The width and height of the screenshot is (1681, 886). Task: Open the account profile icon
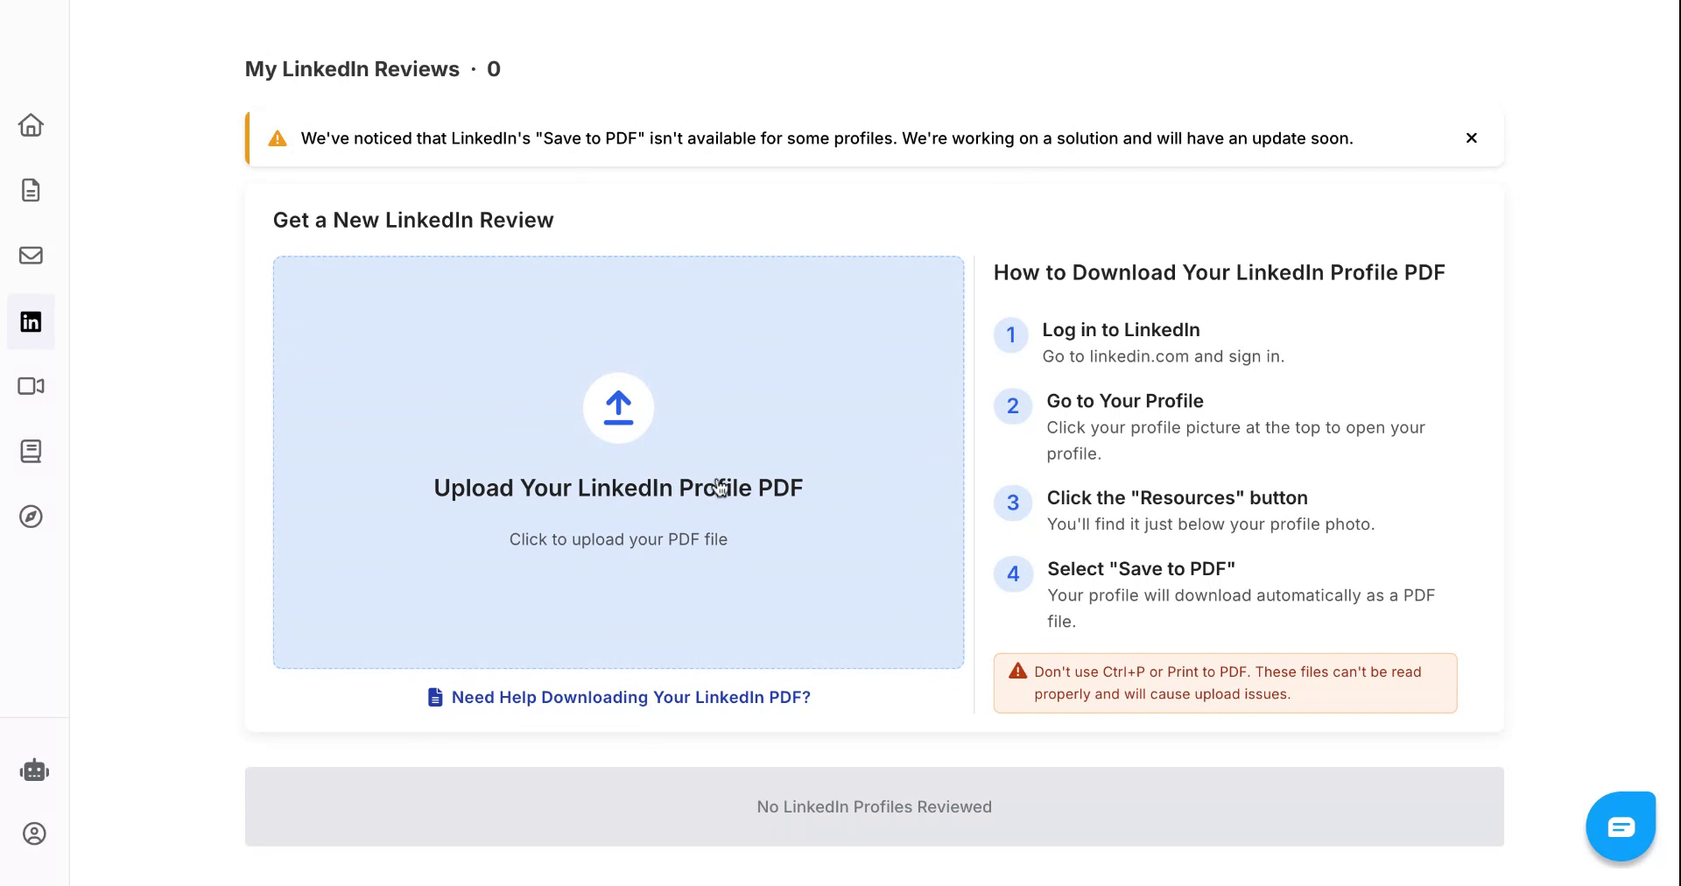[x=35, y=833]
